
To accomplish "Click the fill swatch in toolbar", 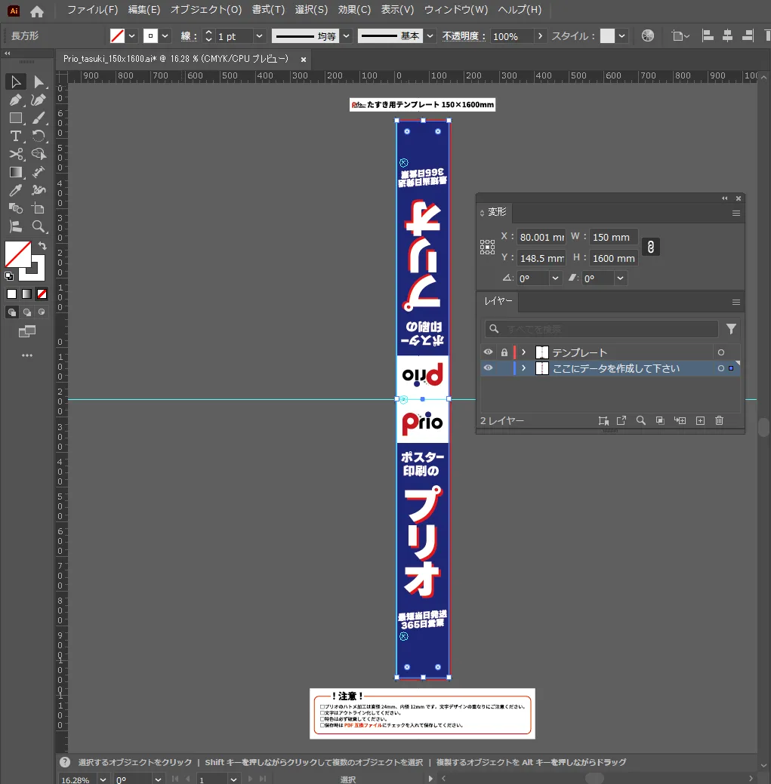I will 18,254.
